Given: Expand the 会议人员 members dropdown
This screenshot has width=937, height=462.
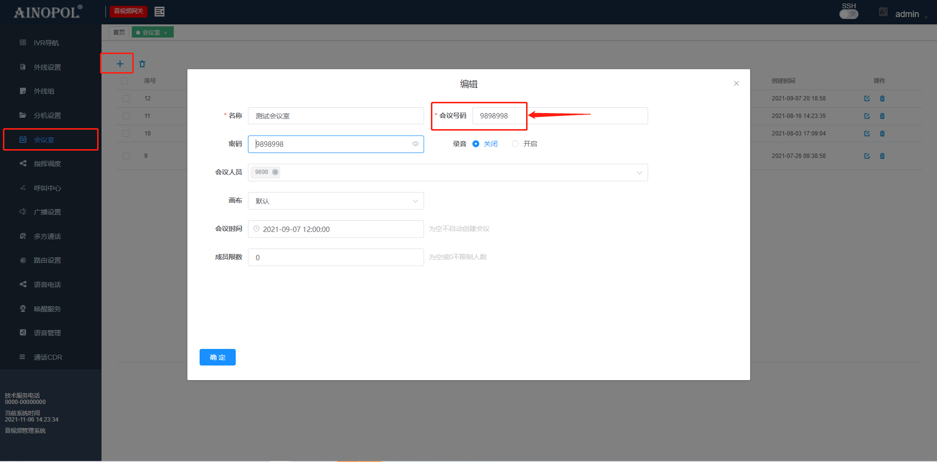Looking at the screenshot, I should (x=639, y=173).
